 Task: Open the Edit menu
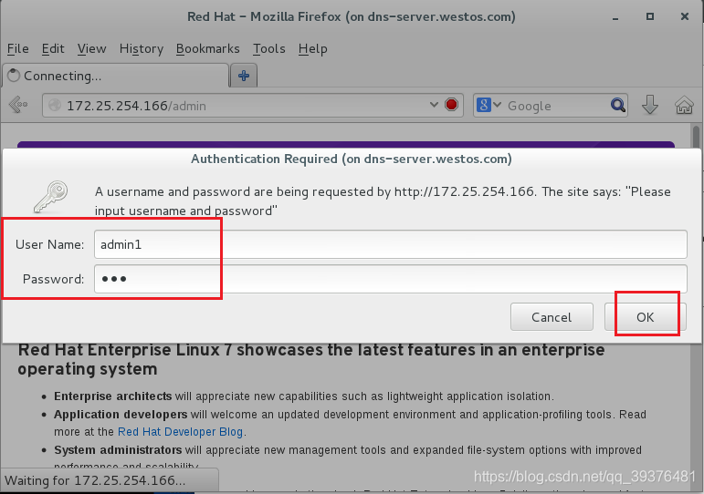(x=53, y=48)
